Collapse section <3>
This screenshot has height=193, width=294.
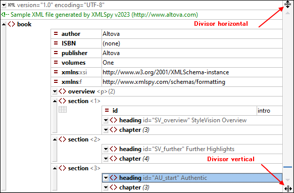tap(55, 168)
